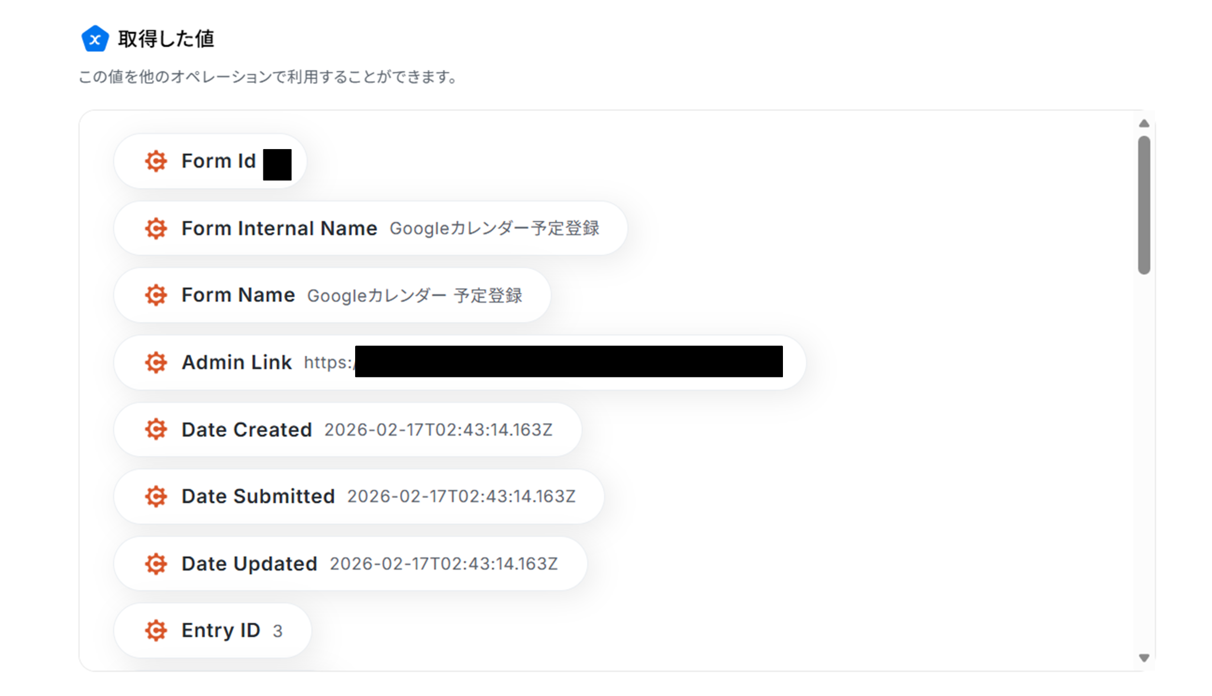Click the scrollbar up arrow
The image size is (1212, 696).
[x=1144, y=124]
